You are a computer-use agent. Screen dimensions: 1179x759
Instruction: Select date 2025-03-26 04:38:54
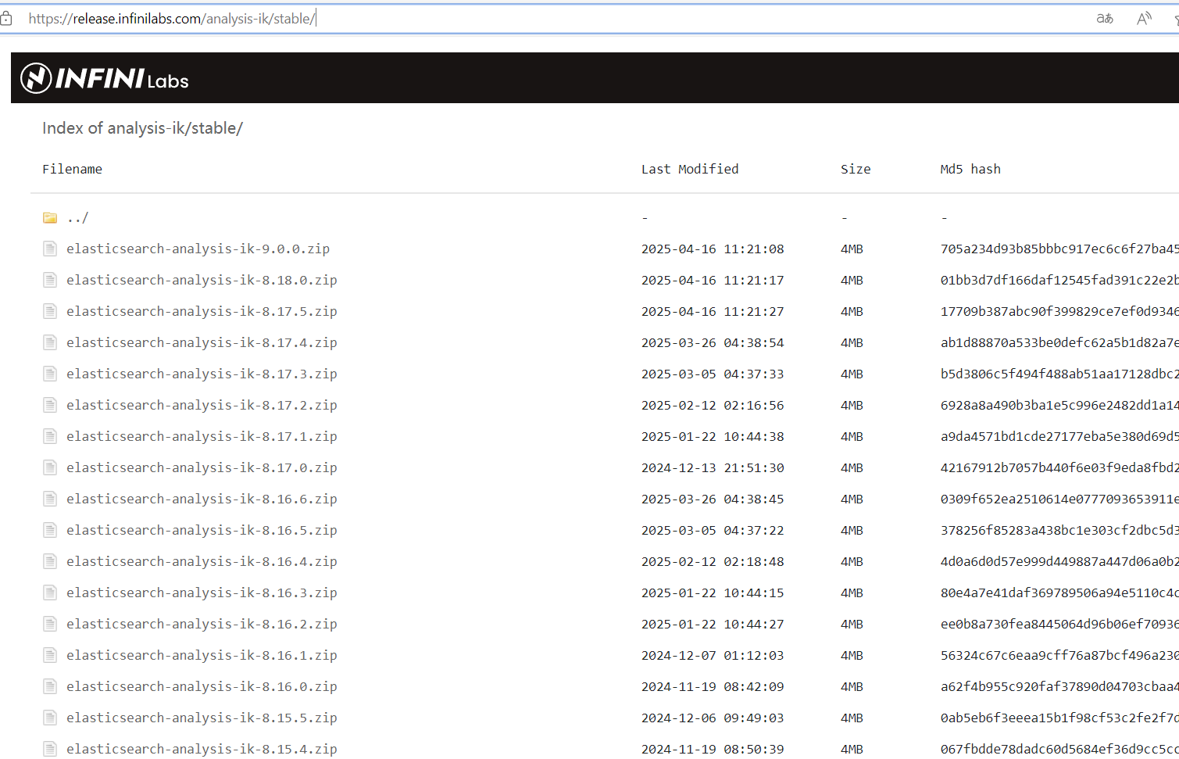click(713, 342)
